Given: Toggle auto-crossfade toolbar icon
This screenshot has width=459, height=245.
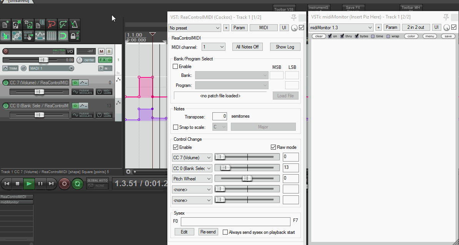Looking at the screenshot, I should pos(5,36).
